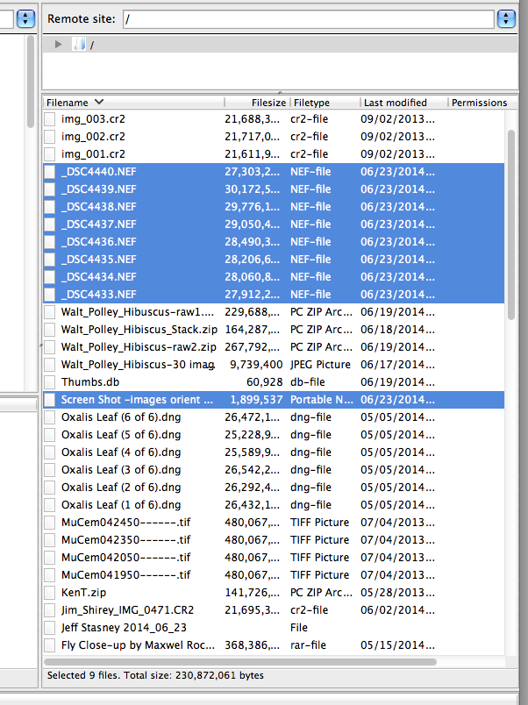The height and width of the screenshot is (705, 528).
Task: Click the file icon beside _DSC4440.NEF
Action: pos(49,172)
